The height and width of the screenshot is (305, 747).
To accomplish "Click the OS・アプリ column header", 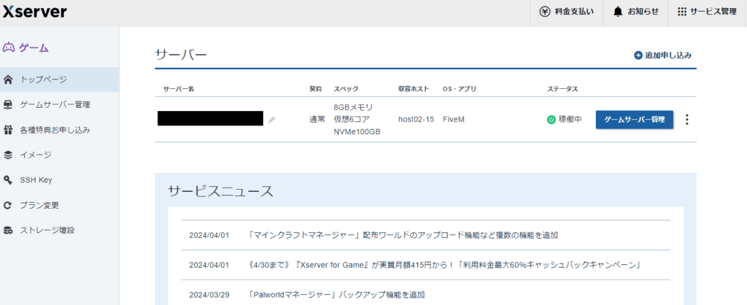I will [x=460, y=89].
